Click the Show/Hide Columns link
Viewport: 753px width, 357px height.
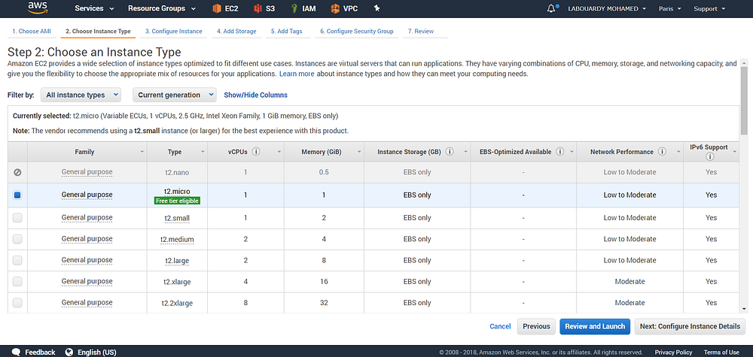255,95
